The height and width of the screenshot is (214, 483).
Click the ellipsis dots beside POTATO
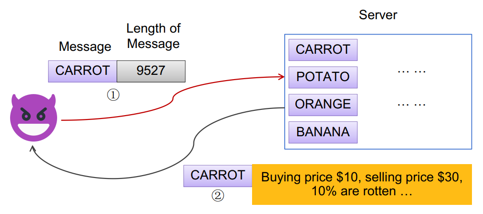[411, 71]
